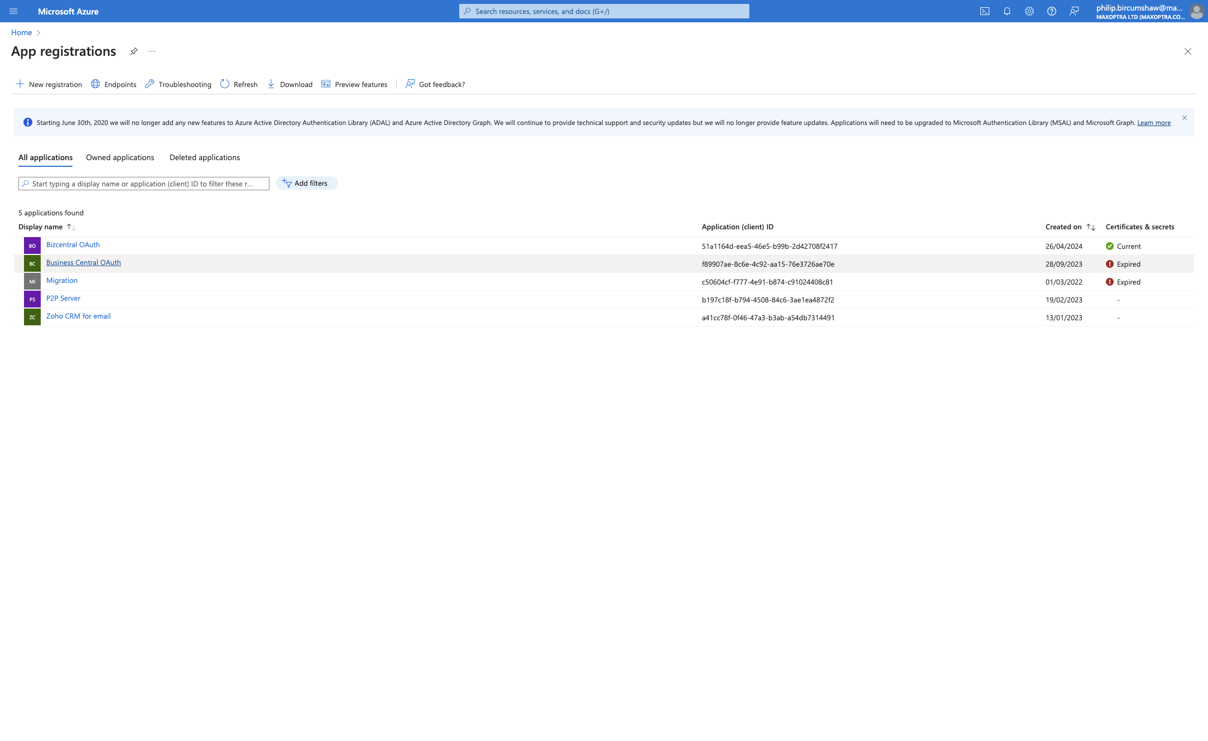Switch to the All applications tab
The width and height of the screenshot is (1208, 741).
[45, 157]
